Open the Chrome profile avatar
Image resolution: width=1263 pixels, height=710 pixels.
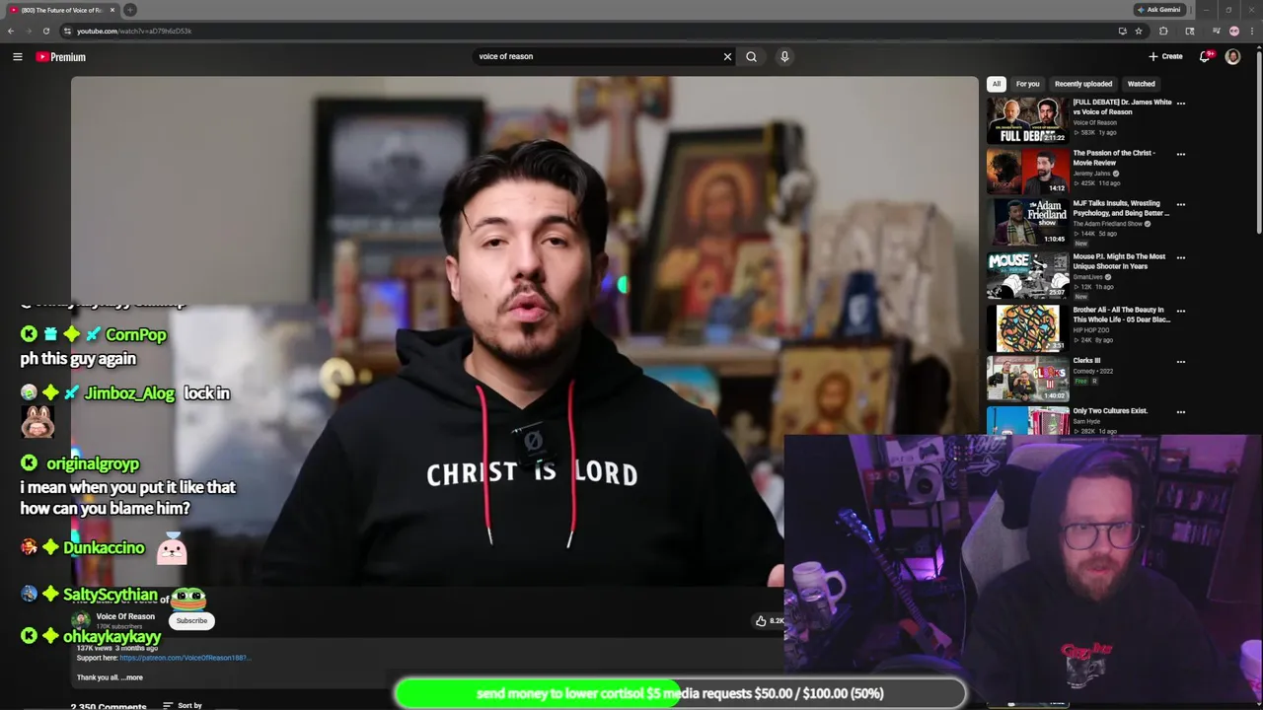tap(1233, 31)
